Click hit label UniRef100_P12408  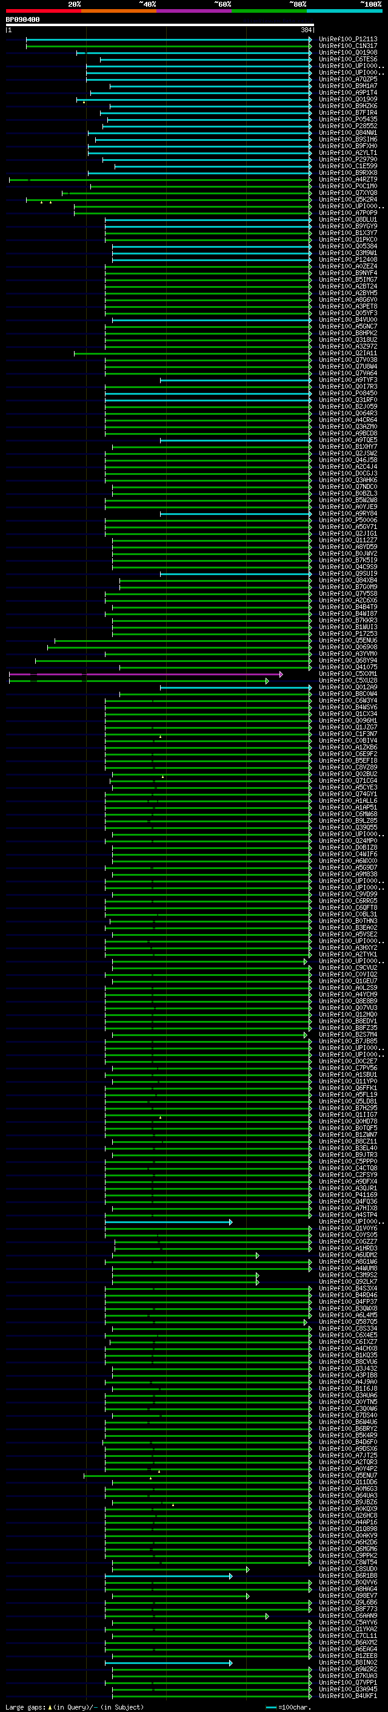coord(348,259)
